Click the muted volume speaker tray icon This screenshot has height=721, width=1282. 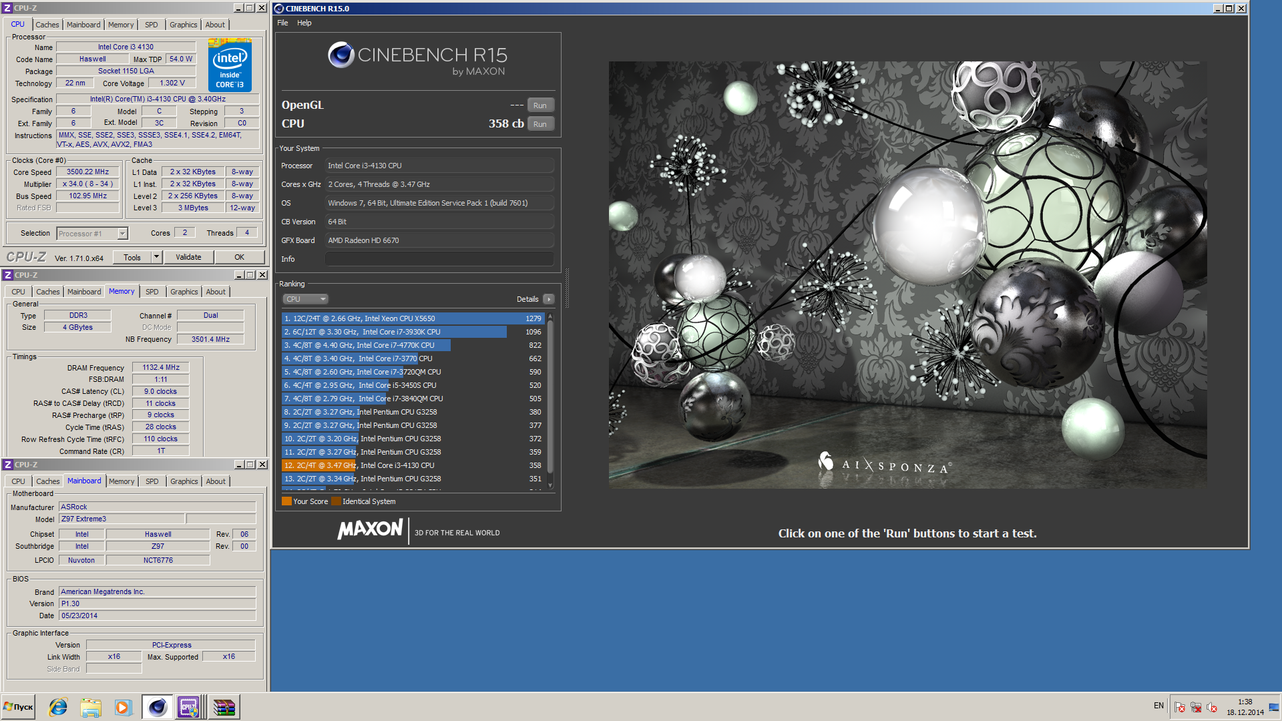(1212, 707)
